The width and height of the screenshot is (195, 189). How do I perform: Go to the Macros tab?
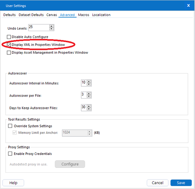[83, 15]
